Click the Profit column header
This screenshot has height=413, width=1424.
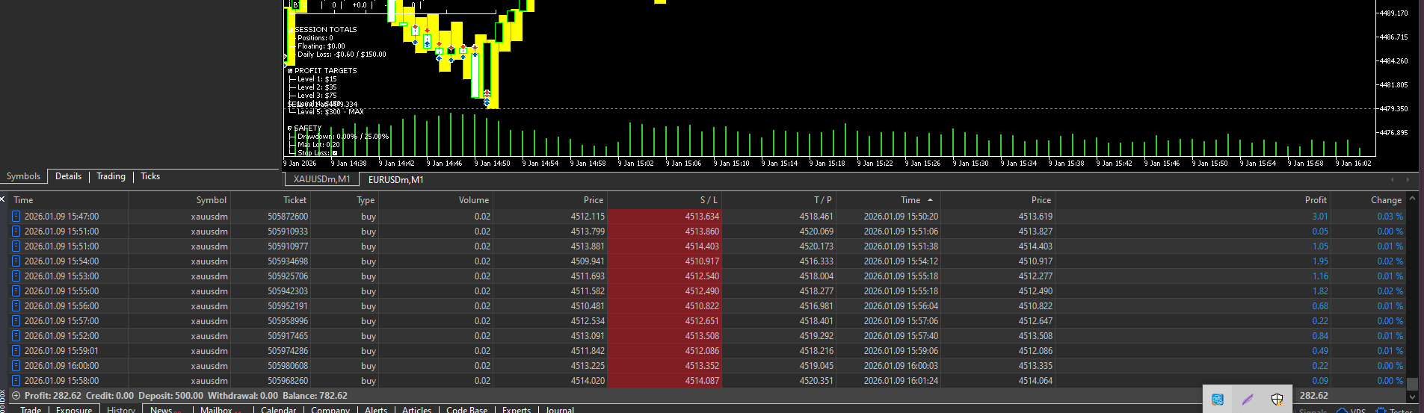1315,200
